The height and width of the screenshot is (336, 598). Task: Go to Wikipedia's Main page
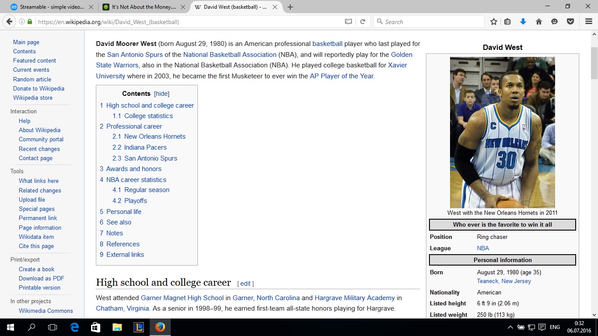26,42
